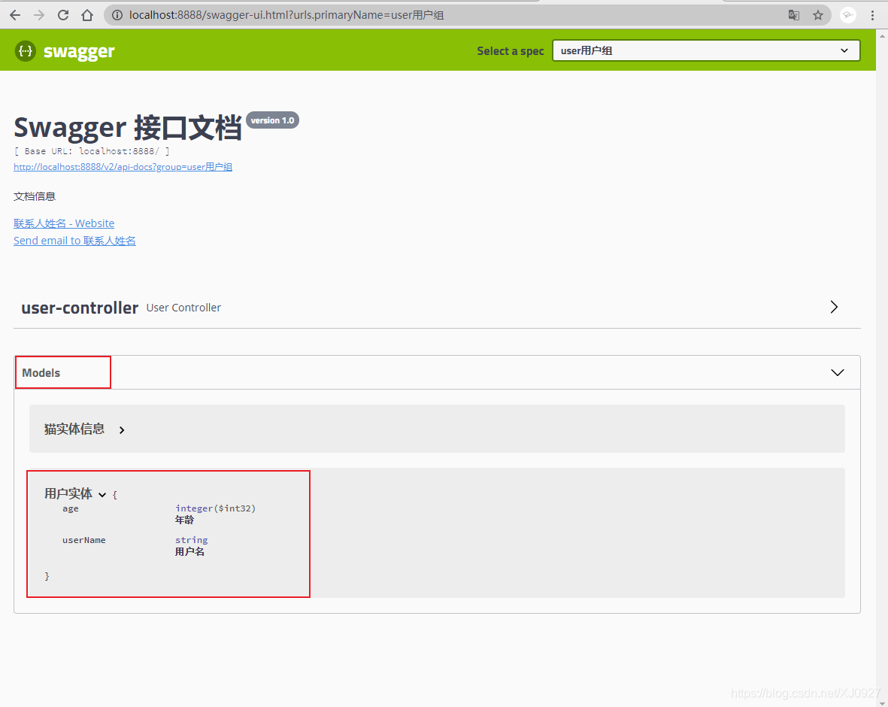The height and width of the screenshot is (707, 888).
Task: Open the Select a spec dropdown
Action: click(705, 50)
